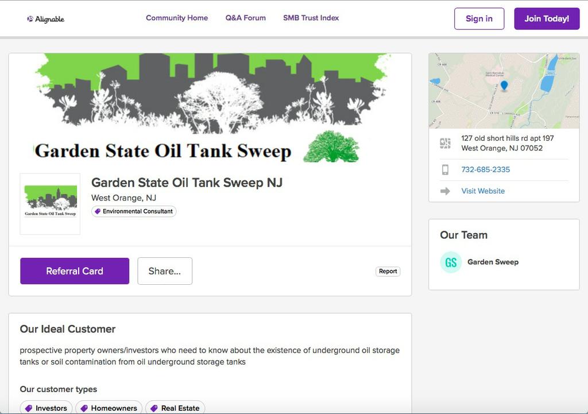Select the Homeowners customer type tag
Viewport: 588px width, 414px height.
coord(109,408)
